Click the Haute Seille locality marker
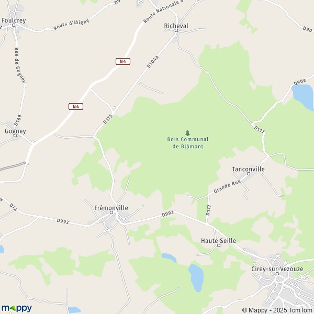The image size is (314, 314). [x=219, y=245]
